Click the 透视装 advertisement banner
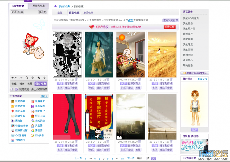This screenshot has width=230, height=162. point(195,146)
